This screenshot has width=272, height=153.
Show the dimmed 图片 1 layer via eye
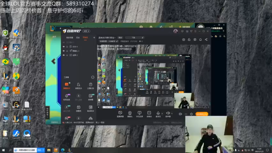pos(64,42)
